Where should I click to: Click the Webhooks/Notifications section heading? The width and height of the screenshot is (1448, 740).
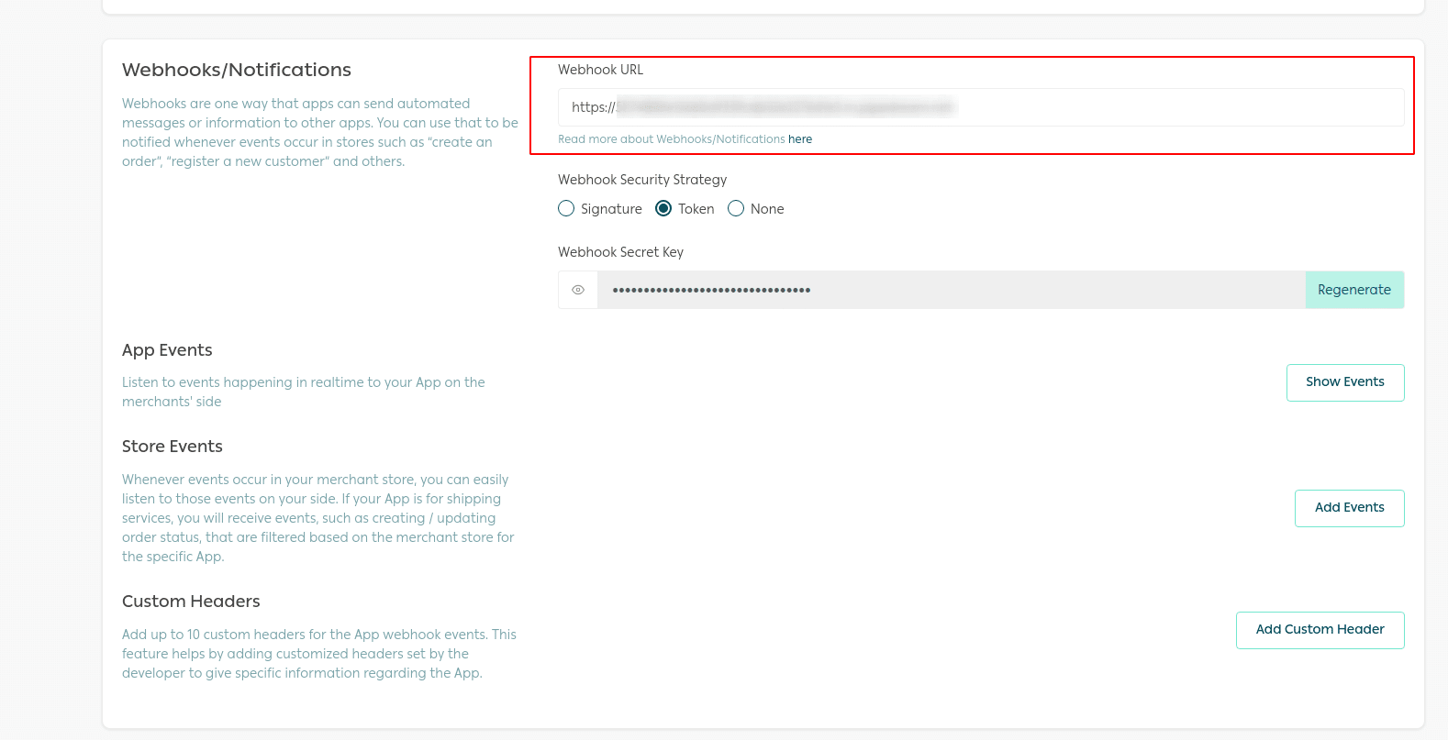pyautogui.click(x=237, y=70)
